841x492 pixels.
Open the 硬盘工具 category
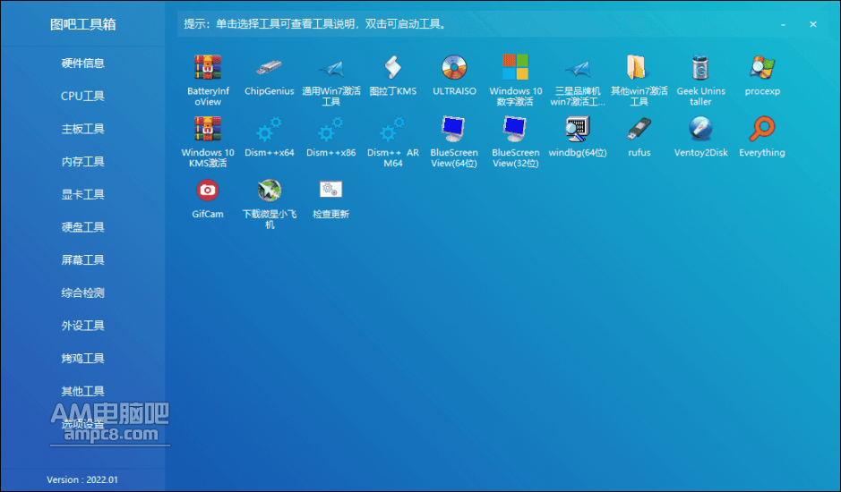[x=82, y=226]
